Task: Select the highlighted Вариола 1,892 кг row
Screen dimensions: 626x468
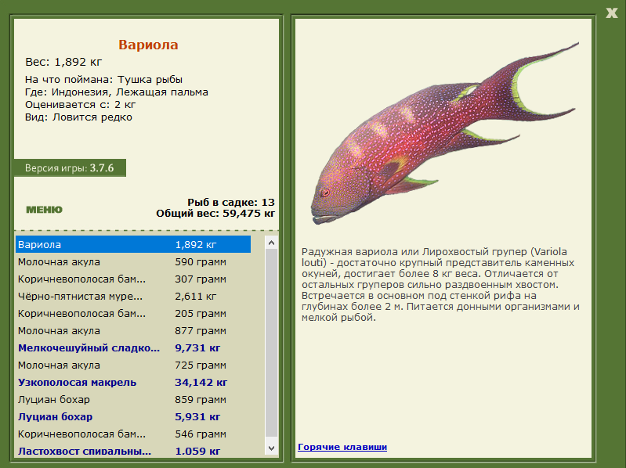Action: [133, 244]
